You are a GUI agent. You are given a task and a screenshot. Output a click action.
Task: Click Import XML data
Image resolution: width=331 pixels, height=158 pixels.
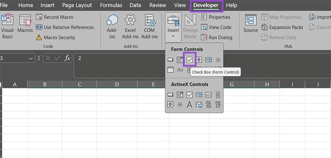point(320,17)
